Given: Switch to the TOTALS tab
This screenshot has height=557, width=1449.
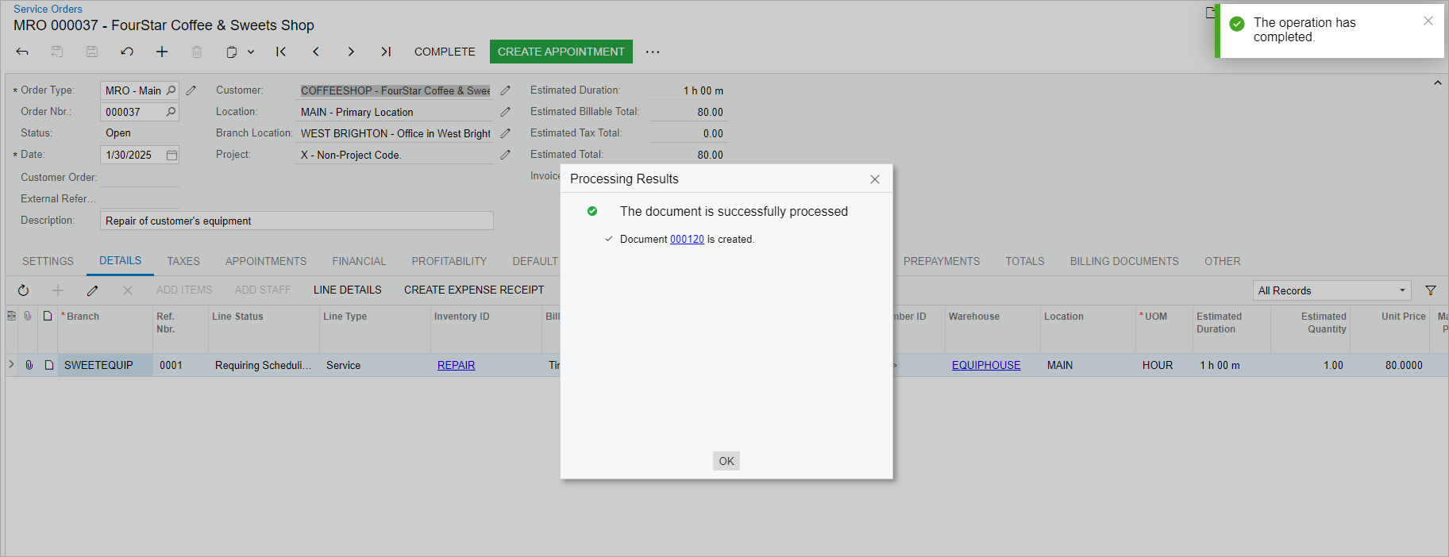Looking at the screenshot, I should coord(1025,261).
